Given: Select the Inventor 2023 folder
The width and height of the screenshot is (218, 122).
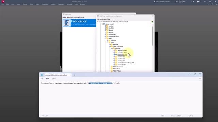Looking at the screenshot, I should 121,59.
